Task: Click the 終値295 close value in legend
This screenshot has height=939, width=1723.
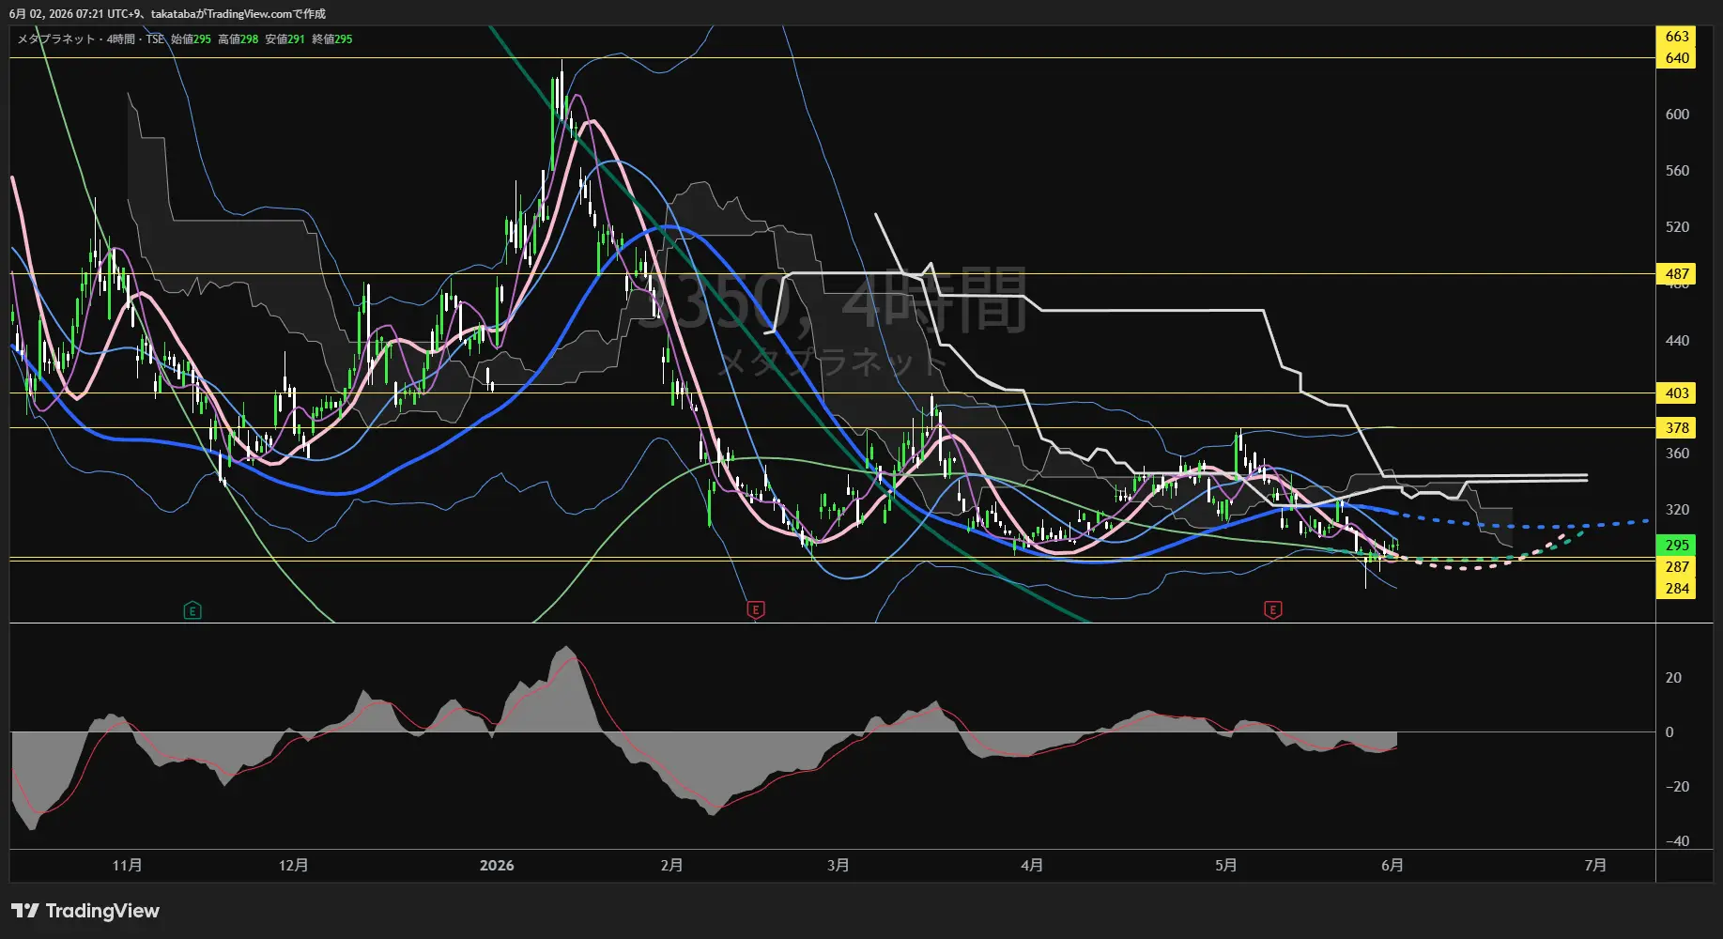Action: (332, 39)
